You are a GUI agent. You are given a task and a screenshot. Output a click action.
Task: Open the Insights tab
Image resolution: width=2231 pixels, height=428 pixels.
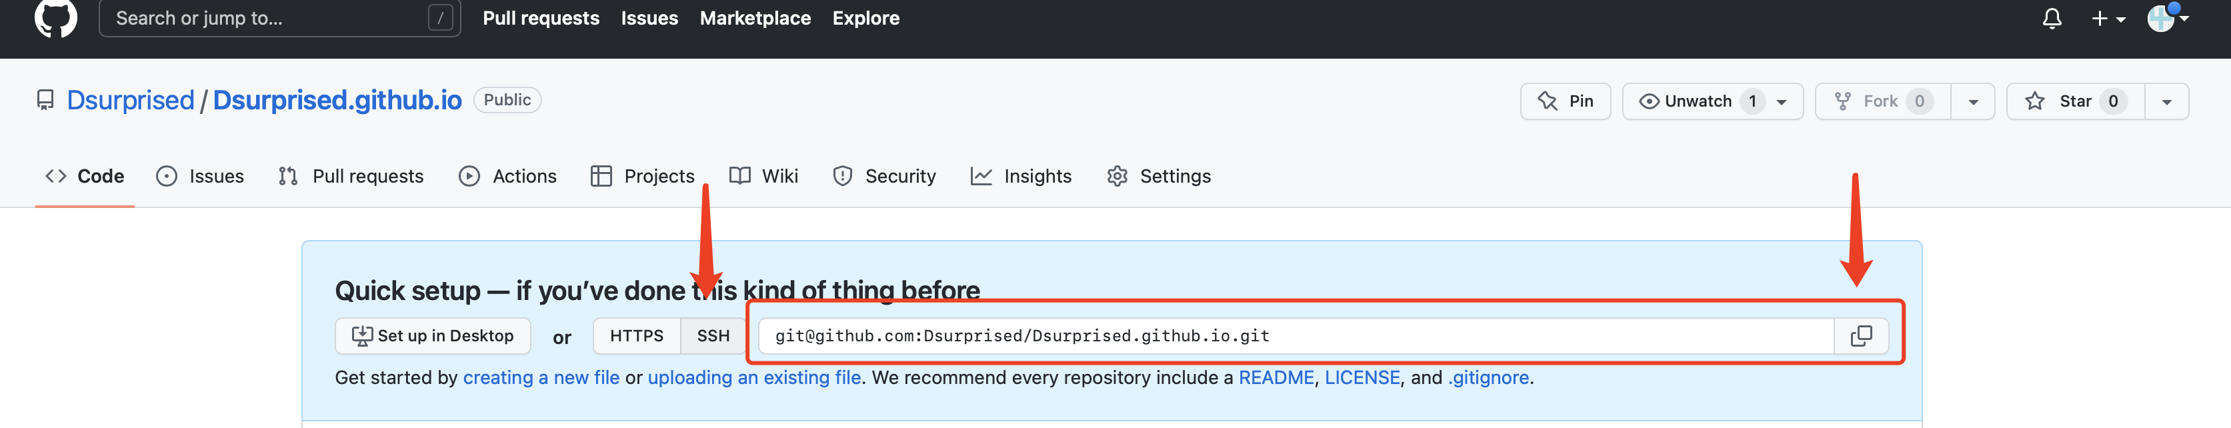click(x=1021, y=177)
